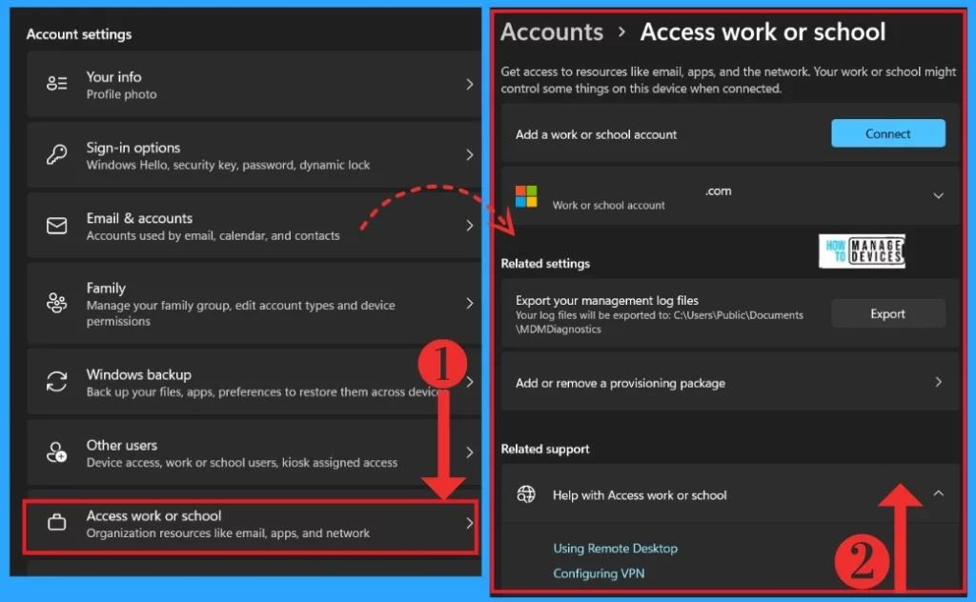Click the Other users add-person icon
Screen dimensions: 976x602
pos(56,452)
